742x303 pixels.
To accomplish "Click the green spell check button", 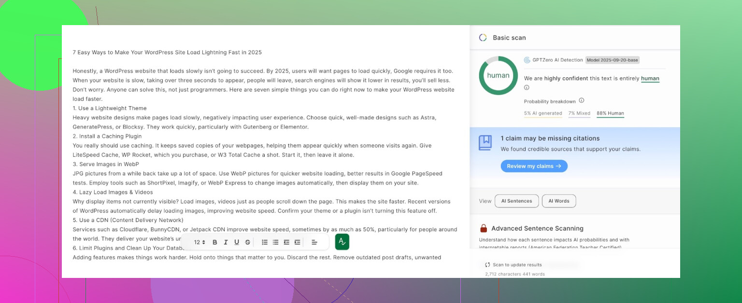I will click(342, 242).
